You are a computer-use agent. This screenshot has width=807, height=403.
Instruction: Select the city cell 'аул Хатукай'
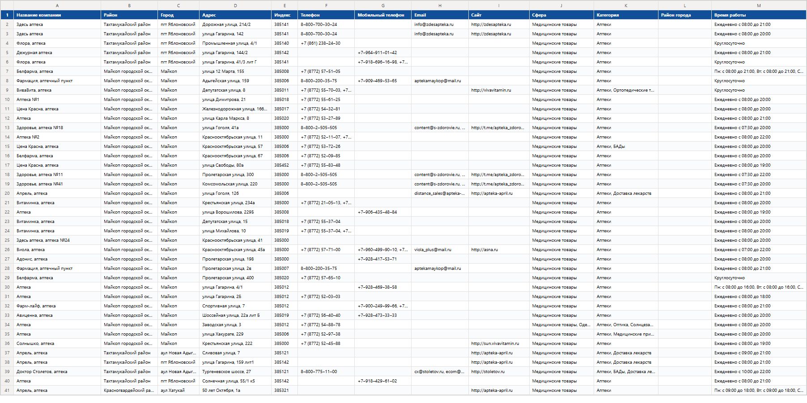[178, 390]
